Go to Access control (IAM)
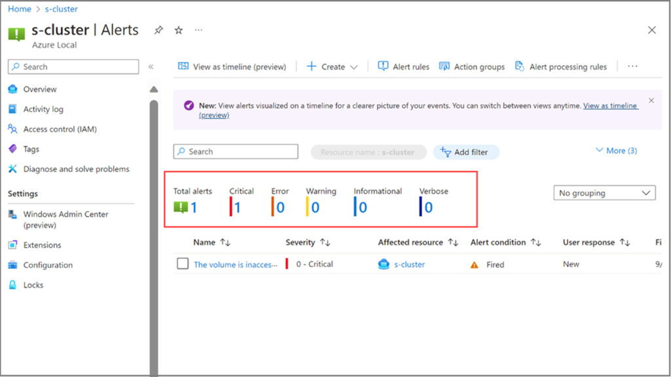 (60, 129)
